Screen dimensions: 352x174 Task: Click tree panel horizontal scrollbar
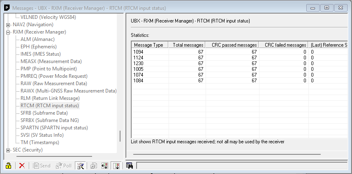pos(54,156)
